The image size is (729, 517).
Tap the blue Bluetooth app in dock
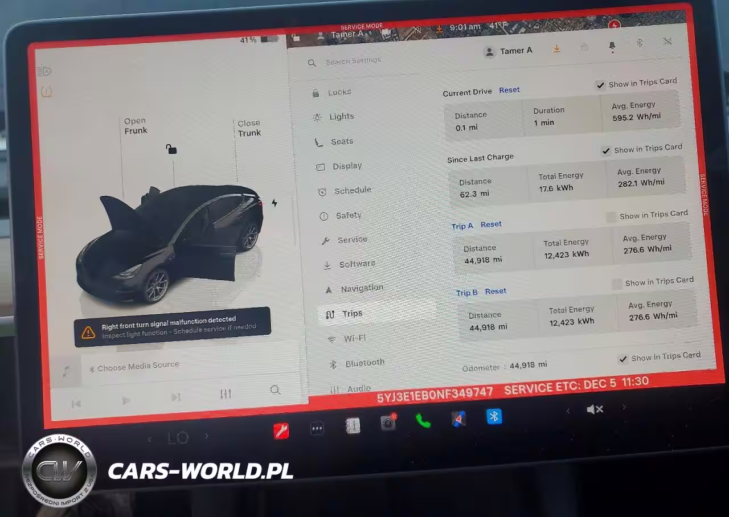click(x=494, y=416)
